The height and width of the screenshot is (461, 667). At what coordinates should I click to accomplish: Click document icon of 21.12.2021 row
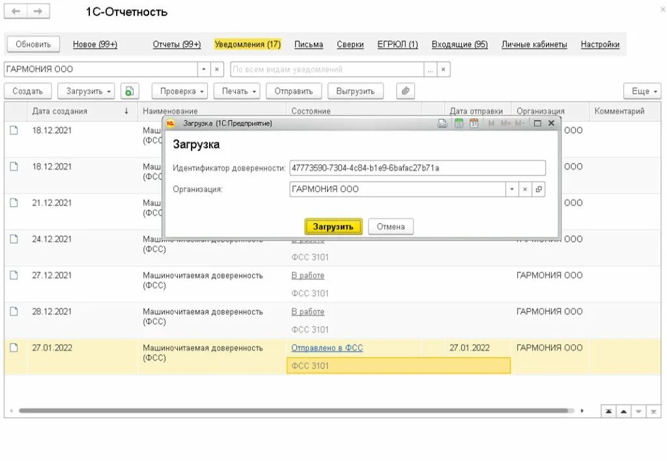click(14, 203)
